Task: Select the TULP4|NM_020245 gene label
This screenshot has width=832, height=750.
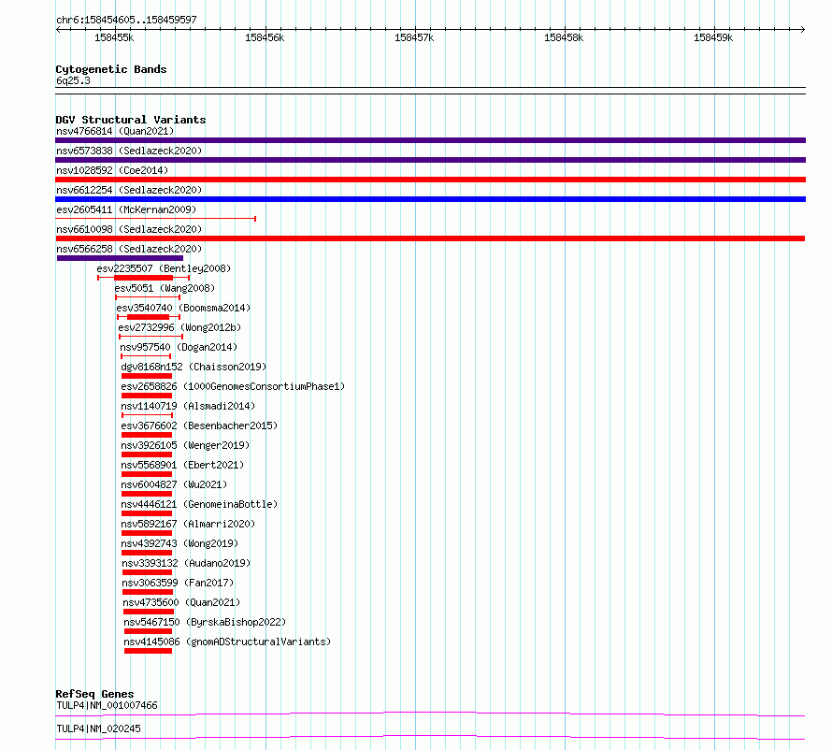Action: tap(98, 728)
